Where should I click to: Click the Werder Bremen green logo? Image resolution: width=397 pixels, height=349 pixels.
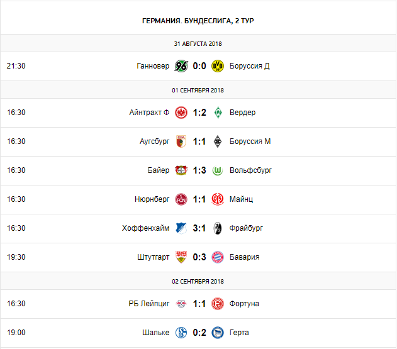click(x=218, y=113)
